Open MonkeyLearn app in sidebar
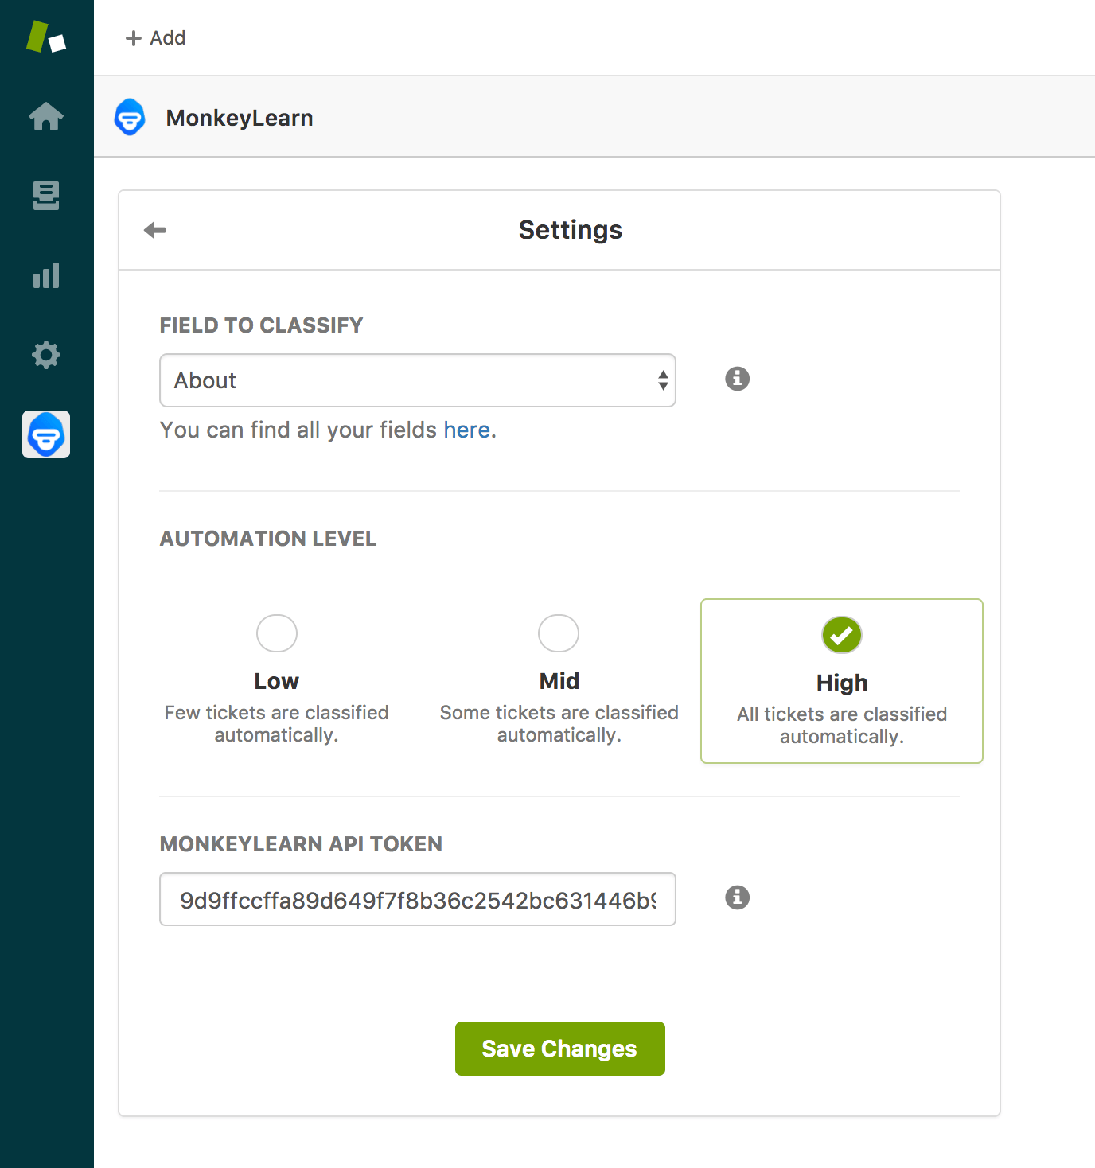The width and height of the screenshot is (1095, 1168). (46, 434)
